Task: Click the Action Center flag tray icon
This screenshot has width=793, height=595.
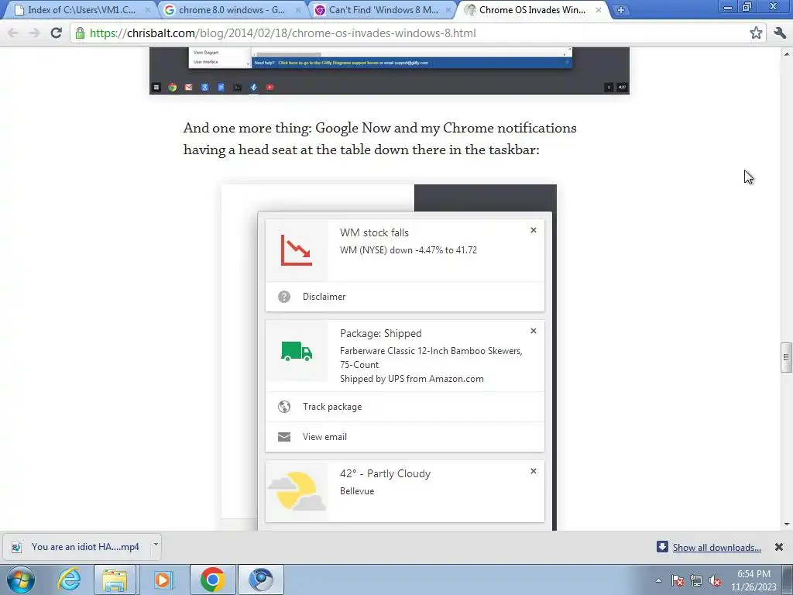Action: coord(678,581)
